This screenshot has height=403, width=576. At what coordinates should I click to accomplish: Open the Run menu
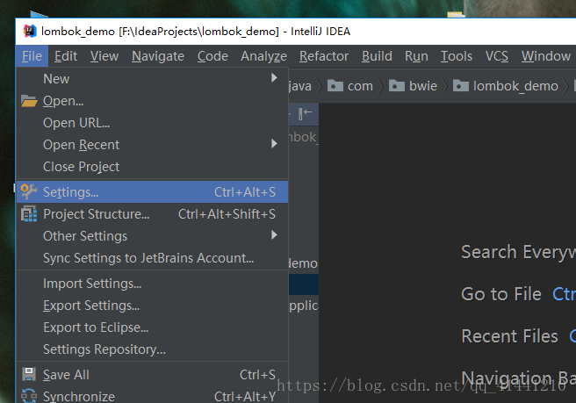click(x=416, y=56)
